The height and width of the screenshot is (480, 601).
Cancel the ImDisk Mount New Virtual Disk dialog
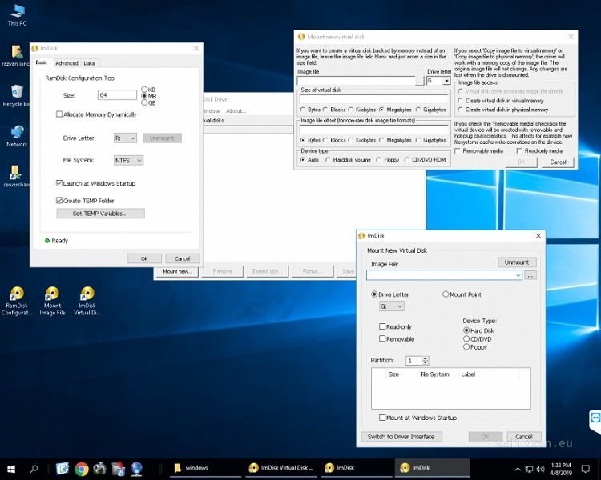point(523,436)
